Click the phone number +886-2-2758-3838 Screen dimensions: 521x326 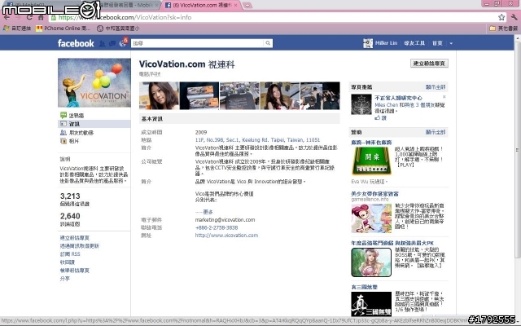pyautogui.click(x=217, y=227)
